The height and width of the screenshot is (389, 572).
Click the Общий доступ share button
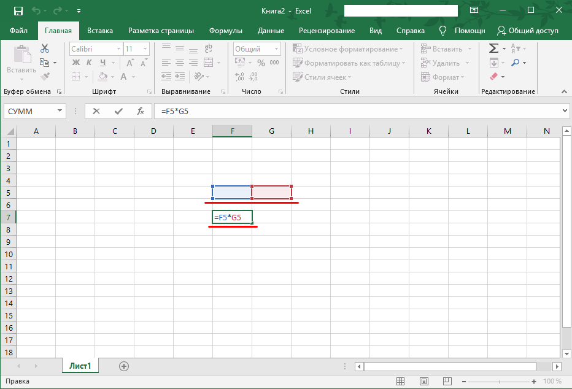(x=528, y=31)
